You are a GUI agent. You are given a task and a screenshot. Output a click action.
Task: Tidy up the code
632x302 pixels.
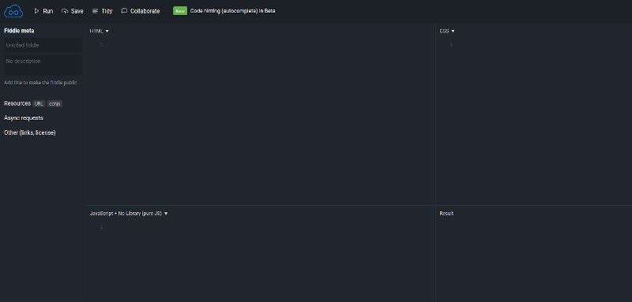[x=103, y=11]
